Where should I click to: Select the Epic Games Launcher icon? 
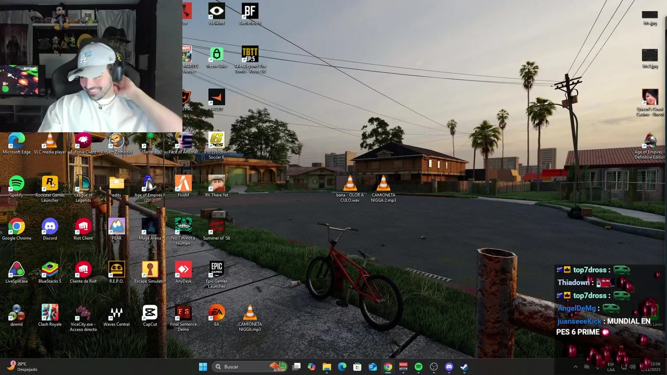pyautogui.click(x=217, y=275)
